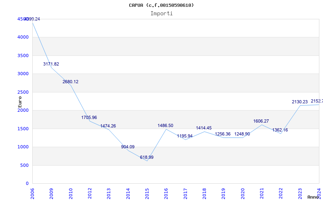The width and height of the screenshot is (323, 201).
Task: Click the data label 3171.82
Action: click(x=51, y=64)
